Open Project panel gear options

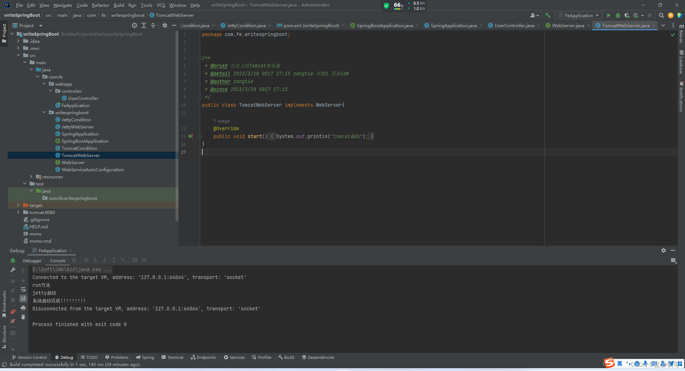pyautogui.click(x=165, y=25)
